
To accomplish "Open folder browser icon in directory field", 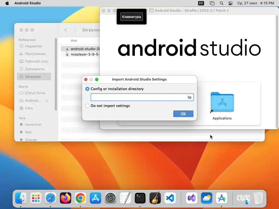I will pyautogui.click(x=190, y=97).
